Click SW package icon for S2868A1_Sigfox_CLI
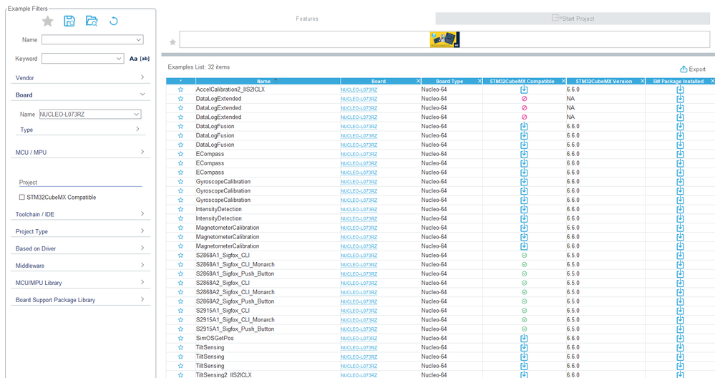Screen dimensions: 715x378 [680, 256]
